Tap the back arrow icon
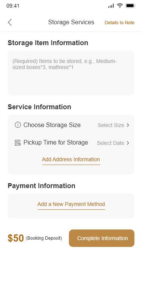Viewport: 142px width, 308px height. 10,22
